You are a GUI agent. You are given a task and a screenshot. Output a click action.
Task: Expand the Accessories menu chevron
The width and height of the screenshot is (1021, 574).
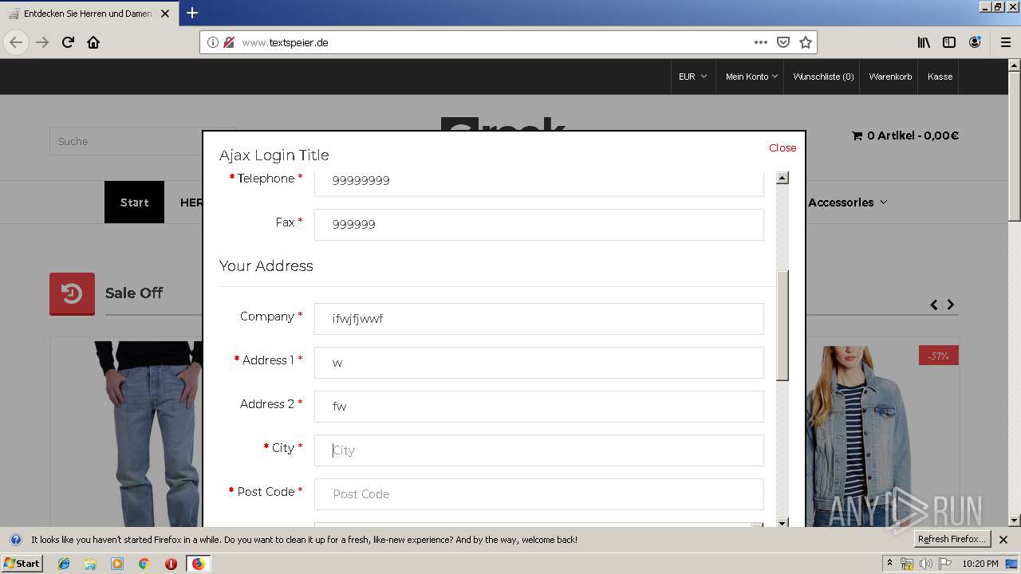(883, 202)
